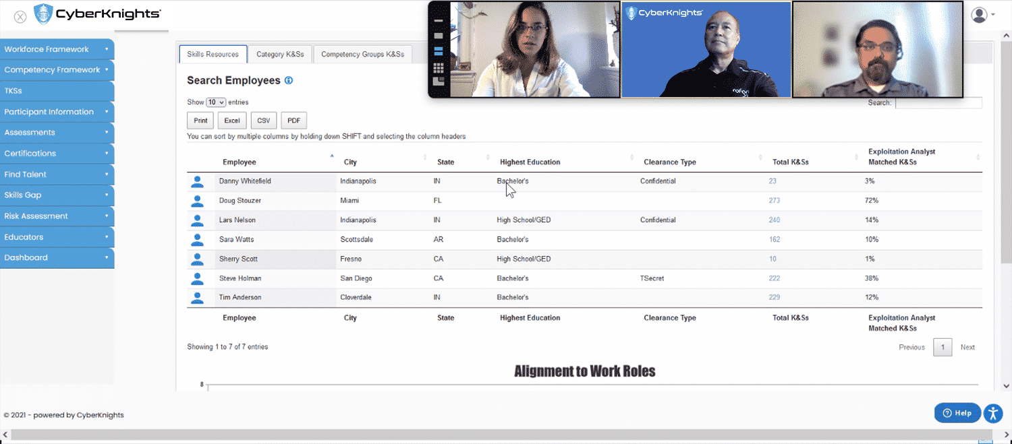Expand the Skills Gap sidebar menu

57,195
